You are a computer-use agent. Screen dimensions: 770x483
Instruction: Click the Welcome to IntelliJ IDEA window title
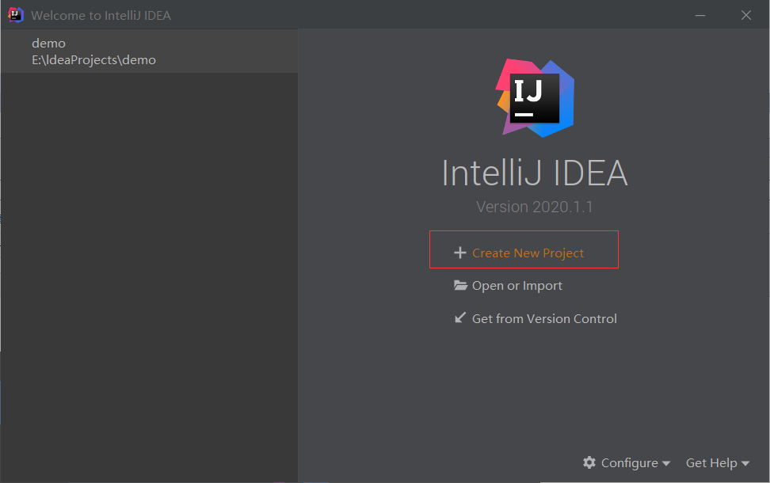[101, 16]
